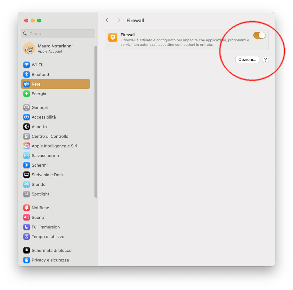Viewport: 293px width, 290px height.
Task: Select Full immersion in the sidebar
Action: coord(55,227)
